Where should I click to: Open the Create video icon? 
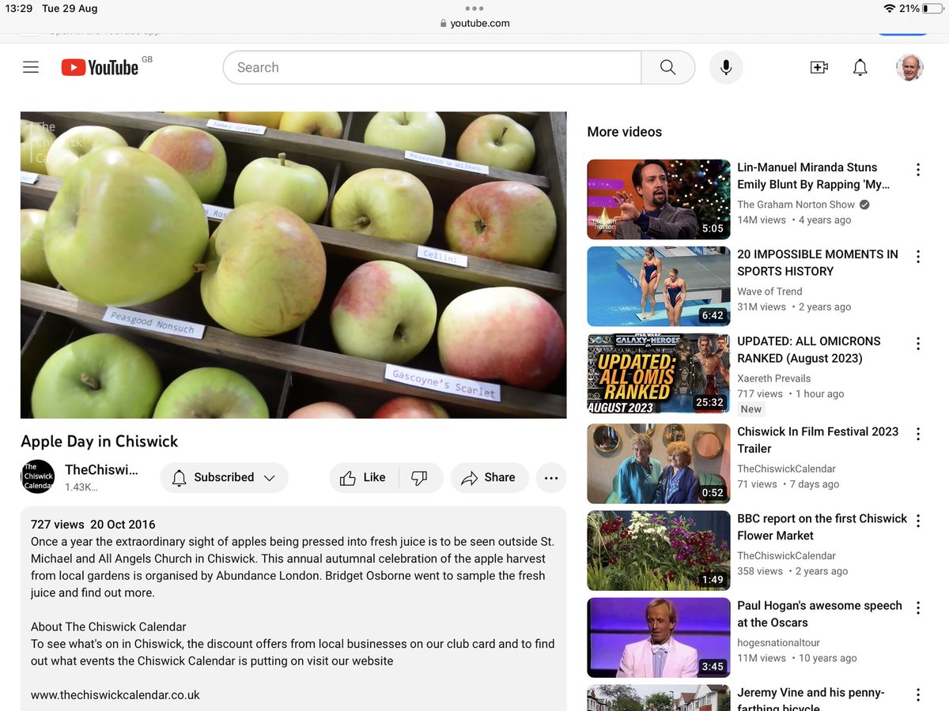click(819, 68)
